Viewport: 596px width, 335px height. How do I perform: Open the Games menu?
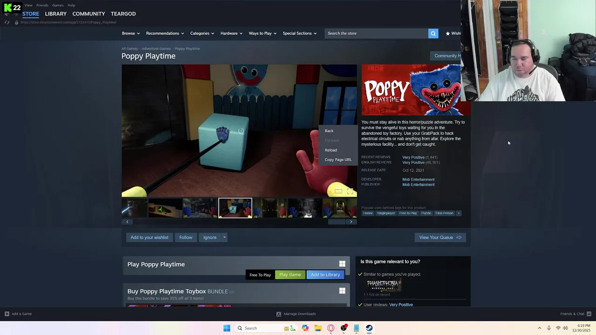tap(58, 5)
